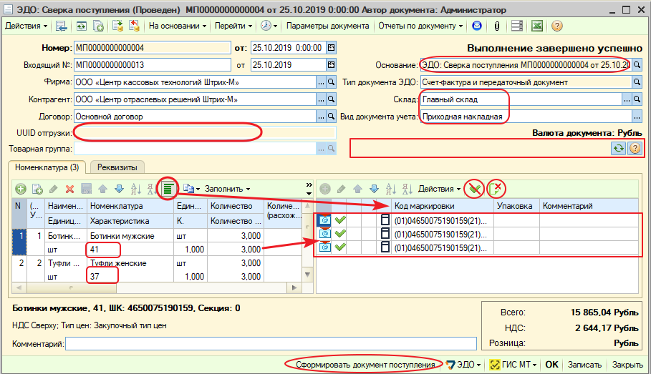Expand the Заполнить dropdown
The width and height of the screenshot is (651, 374).
228,189
